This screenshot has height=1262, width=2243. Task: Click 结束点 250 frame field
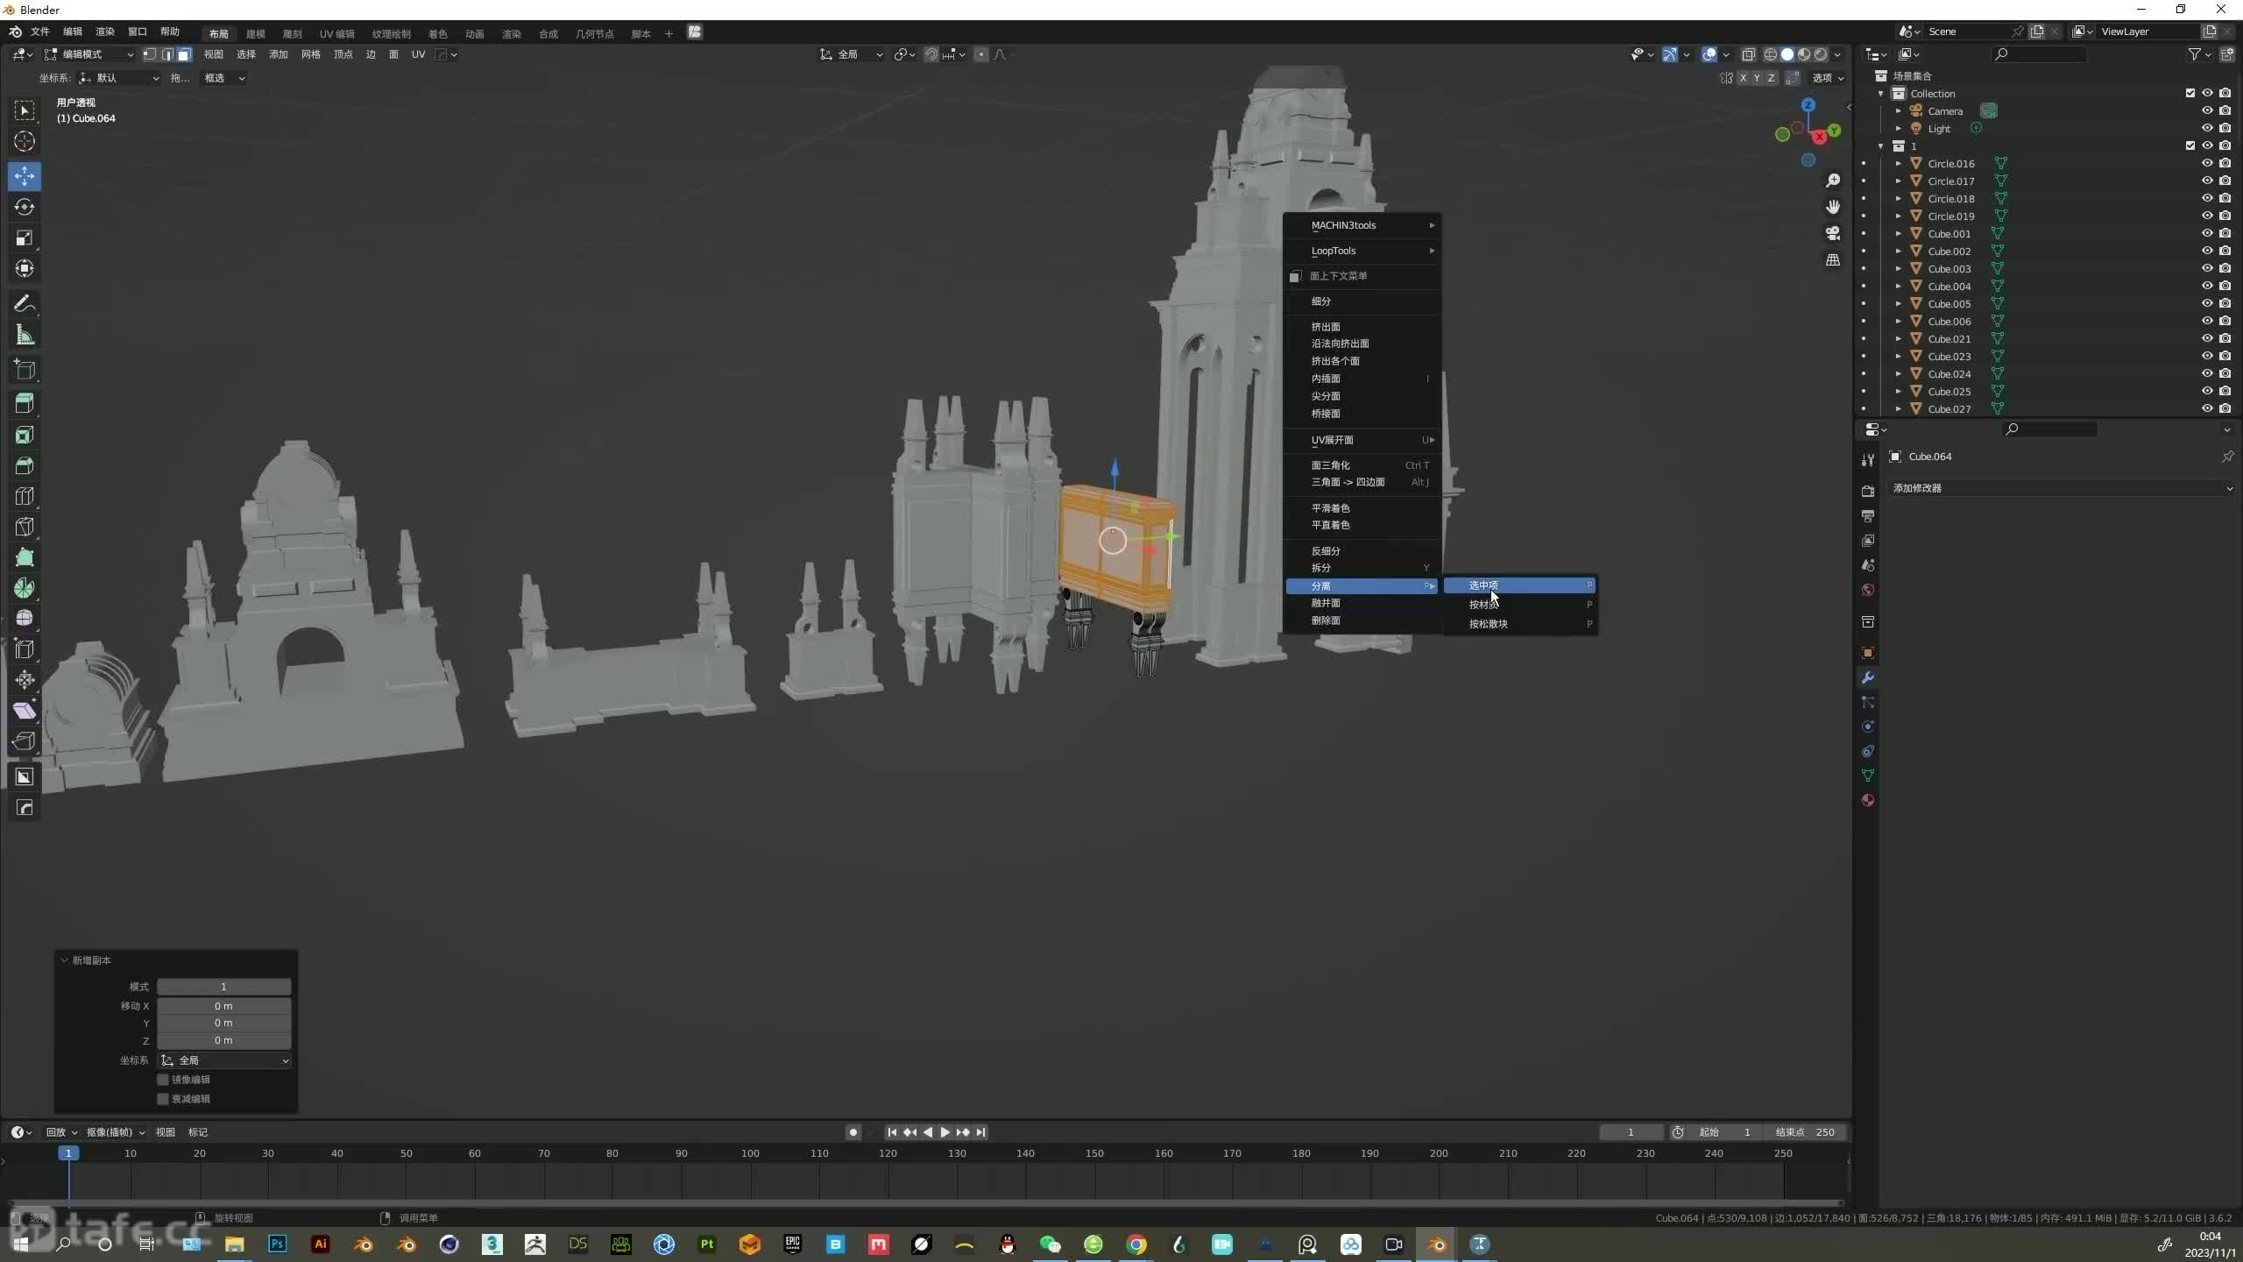(x=1803, y=1132)
